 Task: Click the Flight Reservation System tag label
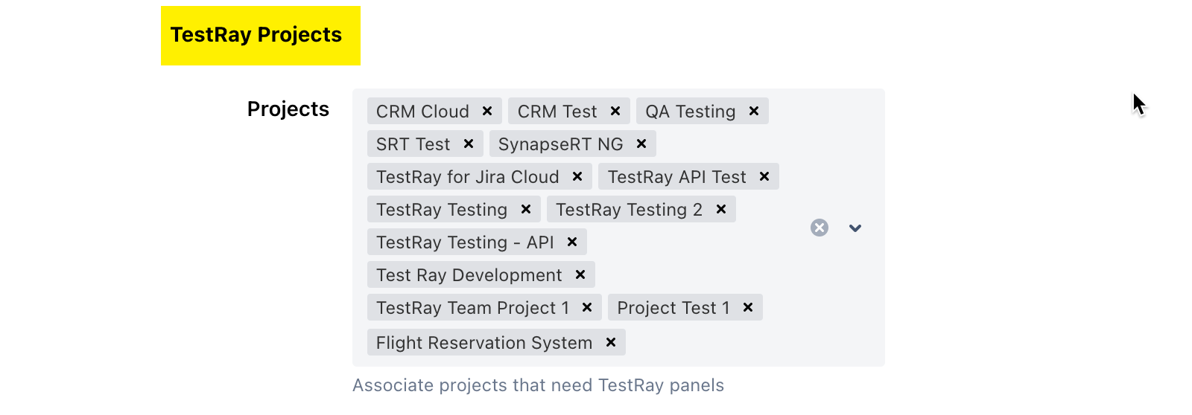coord(484,343)
